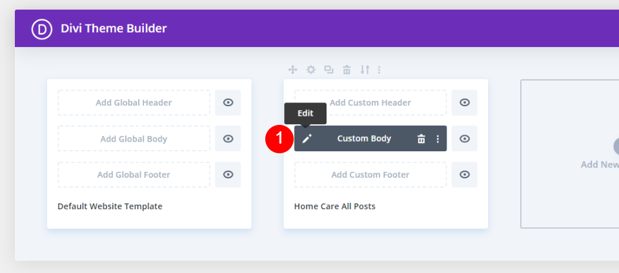Click the Add New Template card
Image resolution: width=619 pixels, height=273 pixels.
570,154
